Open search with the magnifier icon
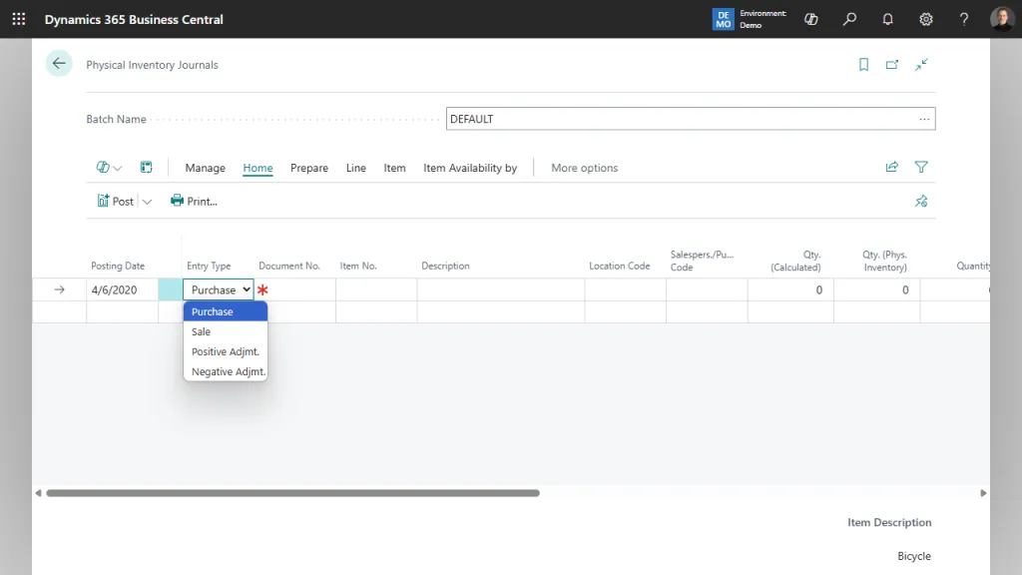The height and width of the screenshot is (575, 1022). [x=849, y=19]
